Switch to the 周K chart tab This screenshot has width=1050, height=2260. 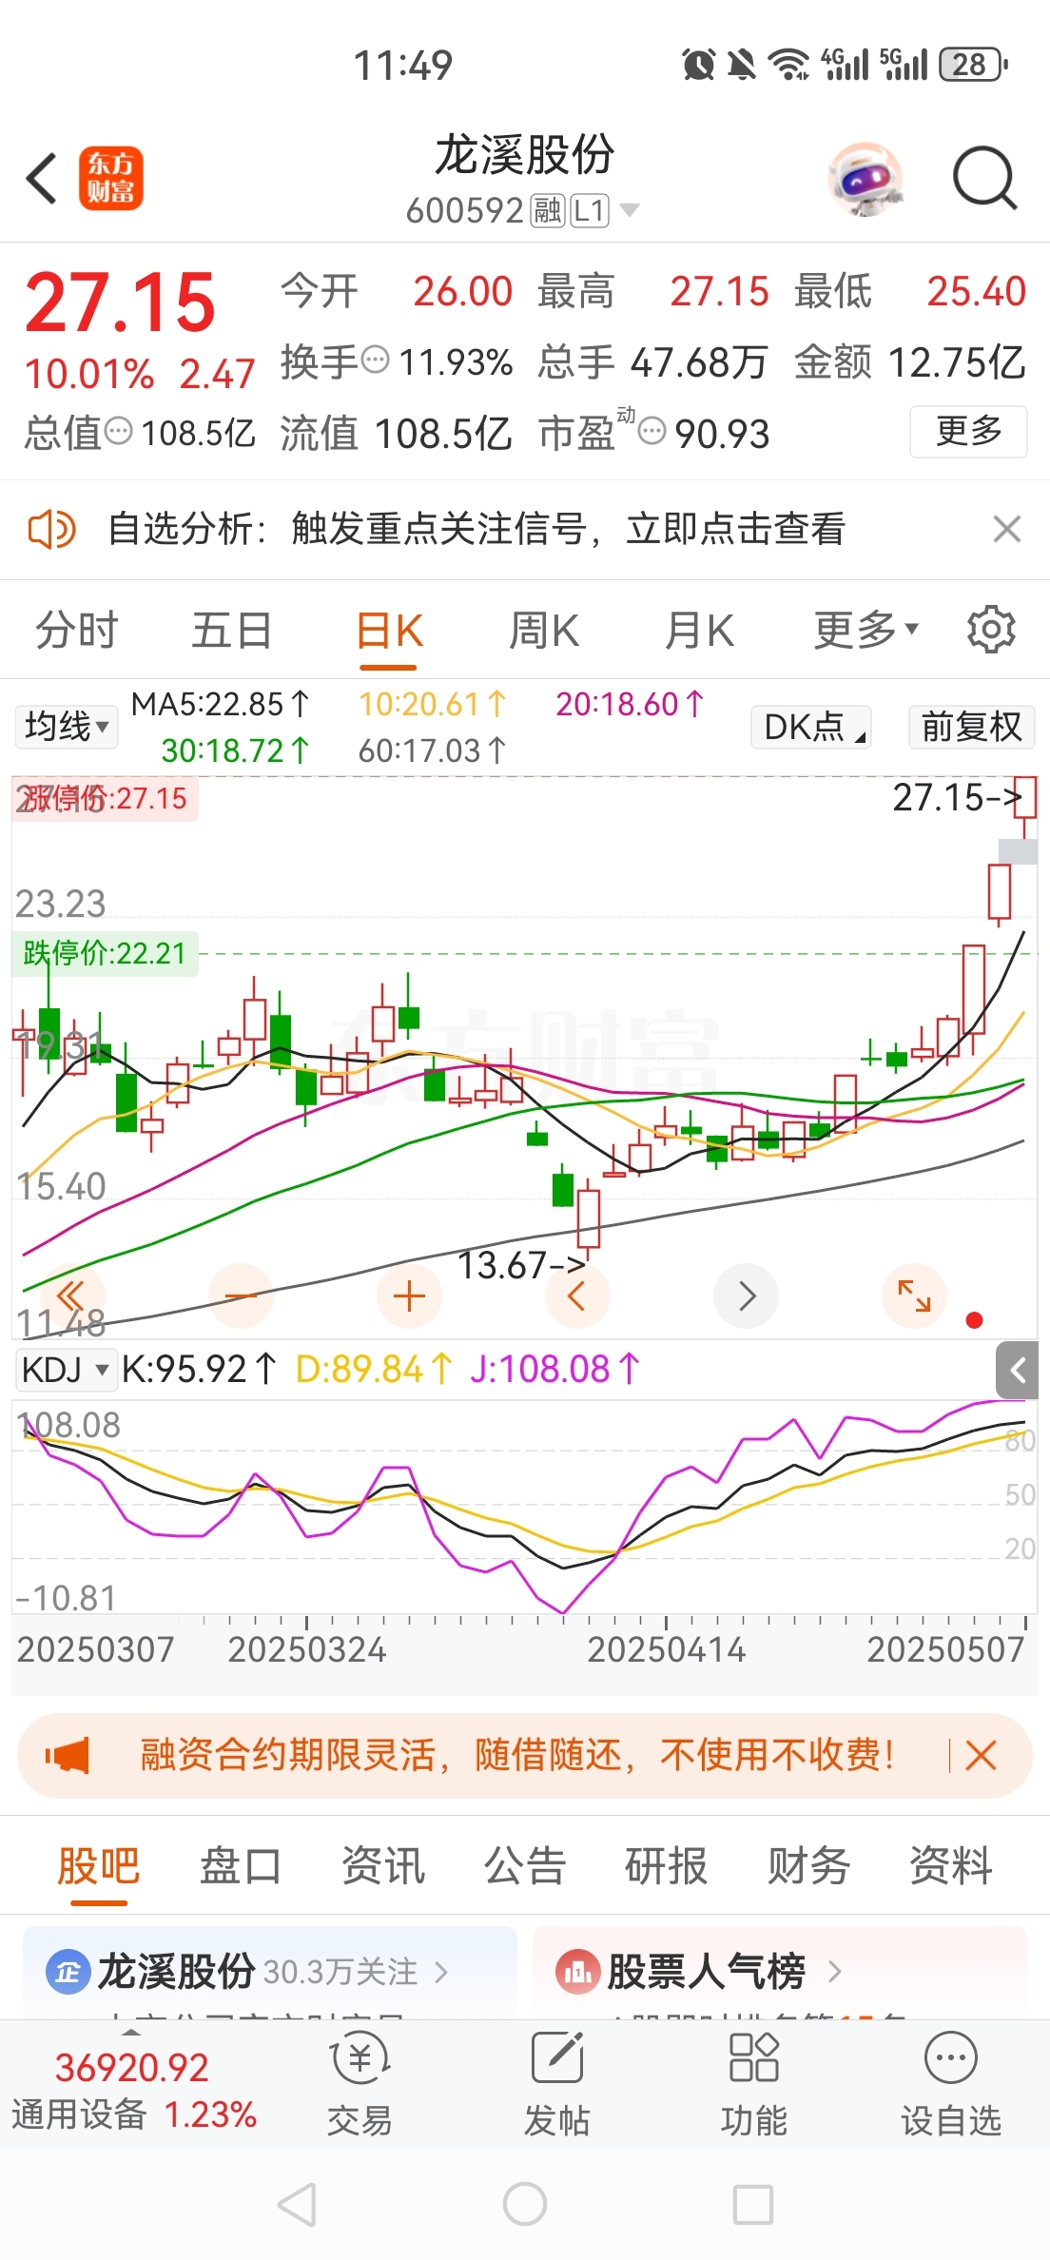pyautogui.click(x=544, y=631)
